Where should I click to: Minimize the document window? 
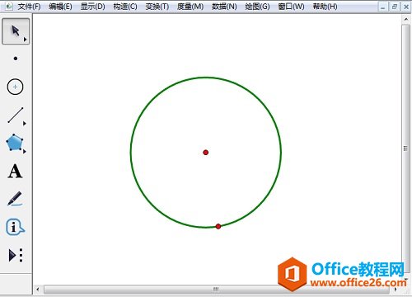382,7
